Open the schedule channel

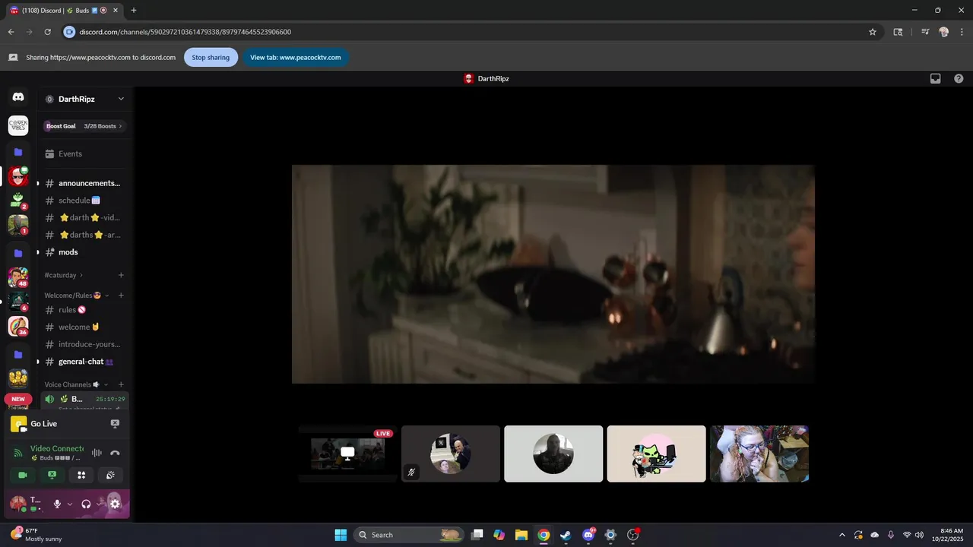(x=84, y=201)
